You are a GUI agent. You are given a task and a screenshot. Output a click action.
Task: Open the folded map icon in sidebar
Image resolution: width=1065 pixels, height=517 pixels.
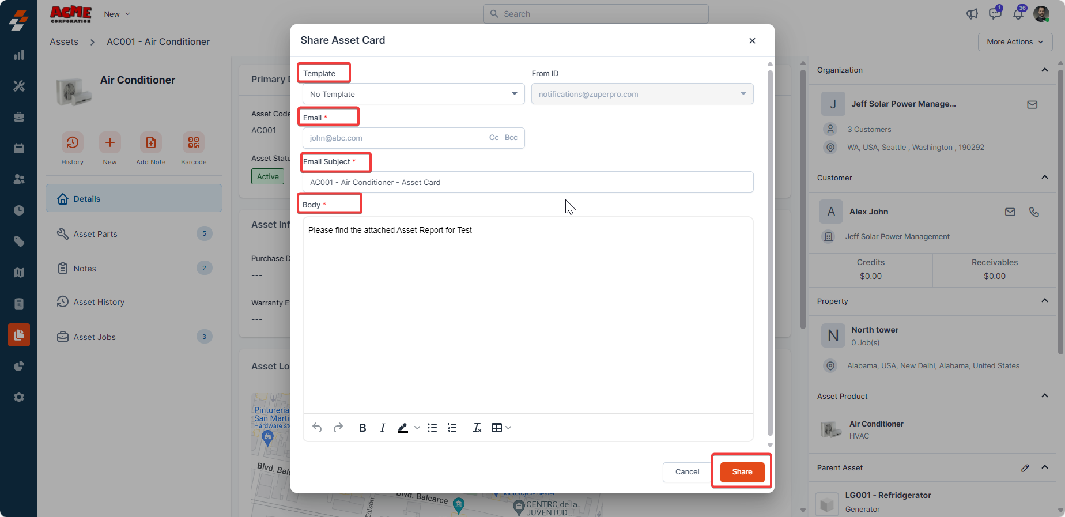(19, 273)
